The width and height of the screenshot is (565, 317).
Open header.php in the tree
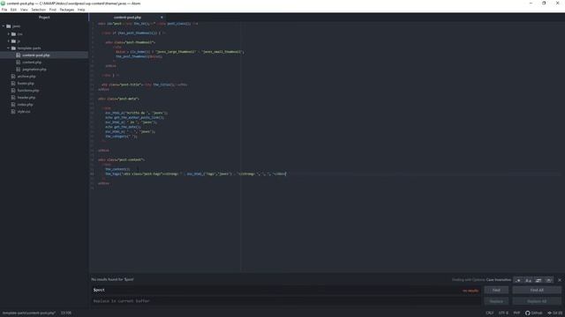tap(26, 98)
